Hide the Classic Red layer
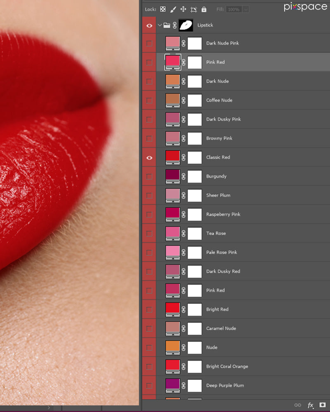The image size is (330, 412). (149, 157)
